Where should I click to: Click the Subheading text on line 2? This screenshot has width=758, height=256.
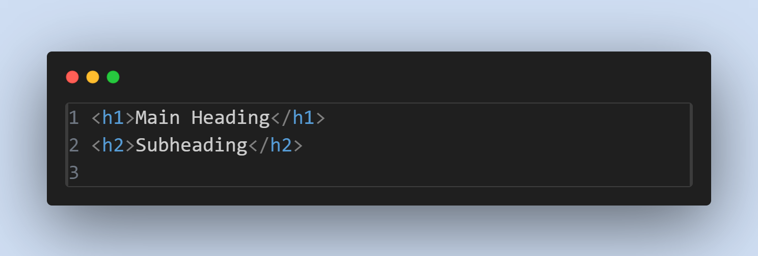coord(192,146)
